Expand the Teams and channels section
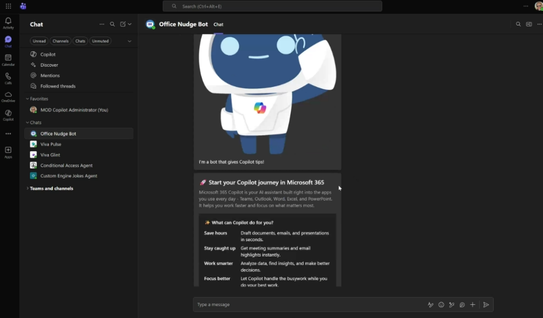 tap(28, 189)
